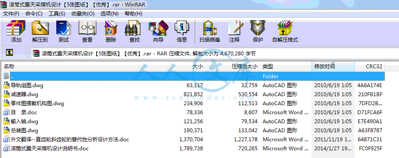
Task: Show archive 信息 (Info) icon
Action: pyautogui.click(x=182, y=31)
